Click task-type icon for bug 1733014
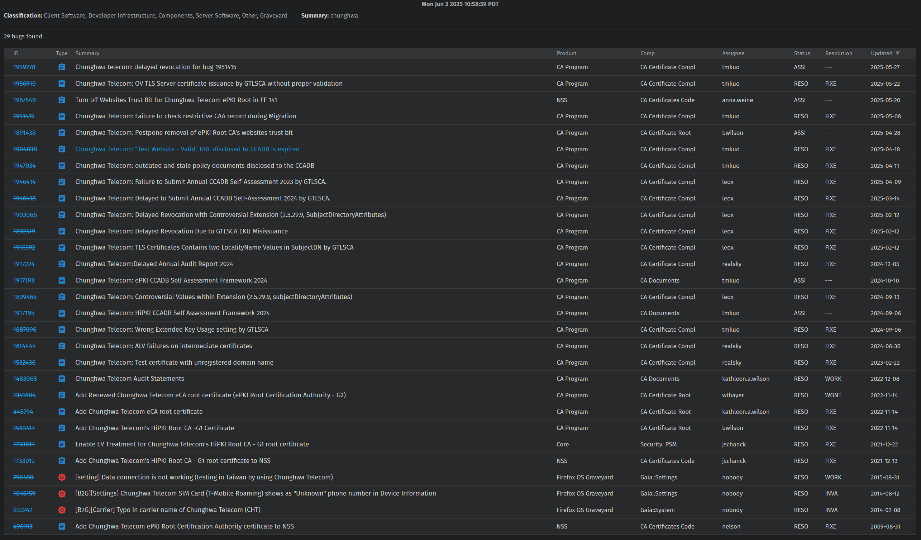921x540 pixels. click(x=62, y=444)
